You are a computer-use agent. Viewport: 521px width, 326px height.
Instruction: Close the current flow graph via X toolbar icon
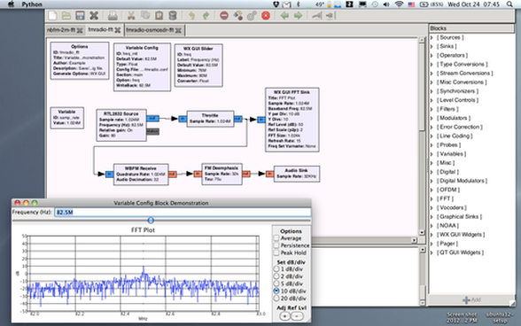[x=94, y=16]
